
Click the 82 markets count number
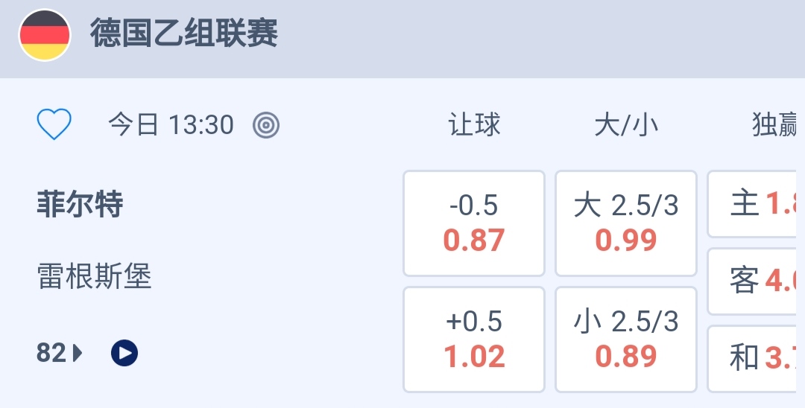pos(51,352)
